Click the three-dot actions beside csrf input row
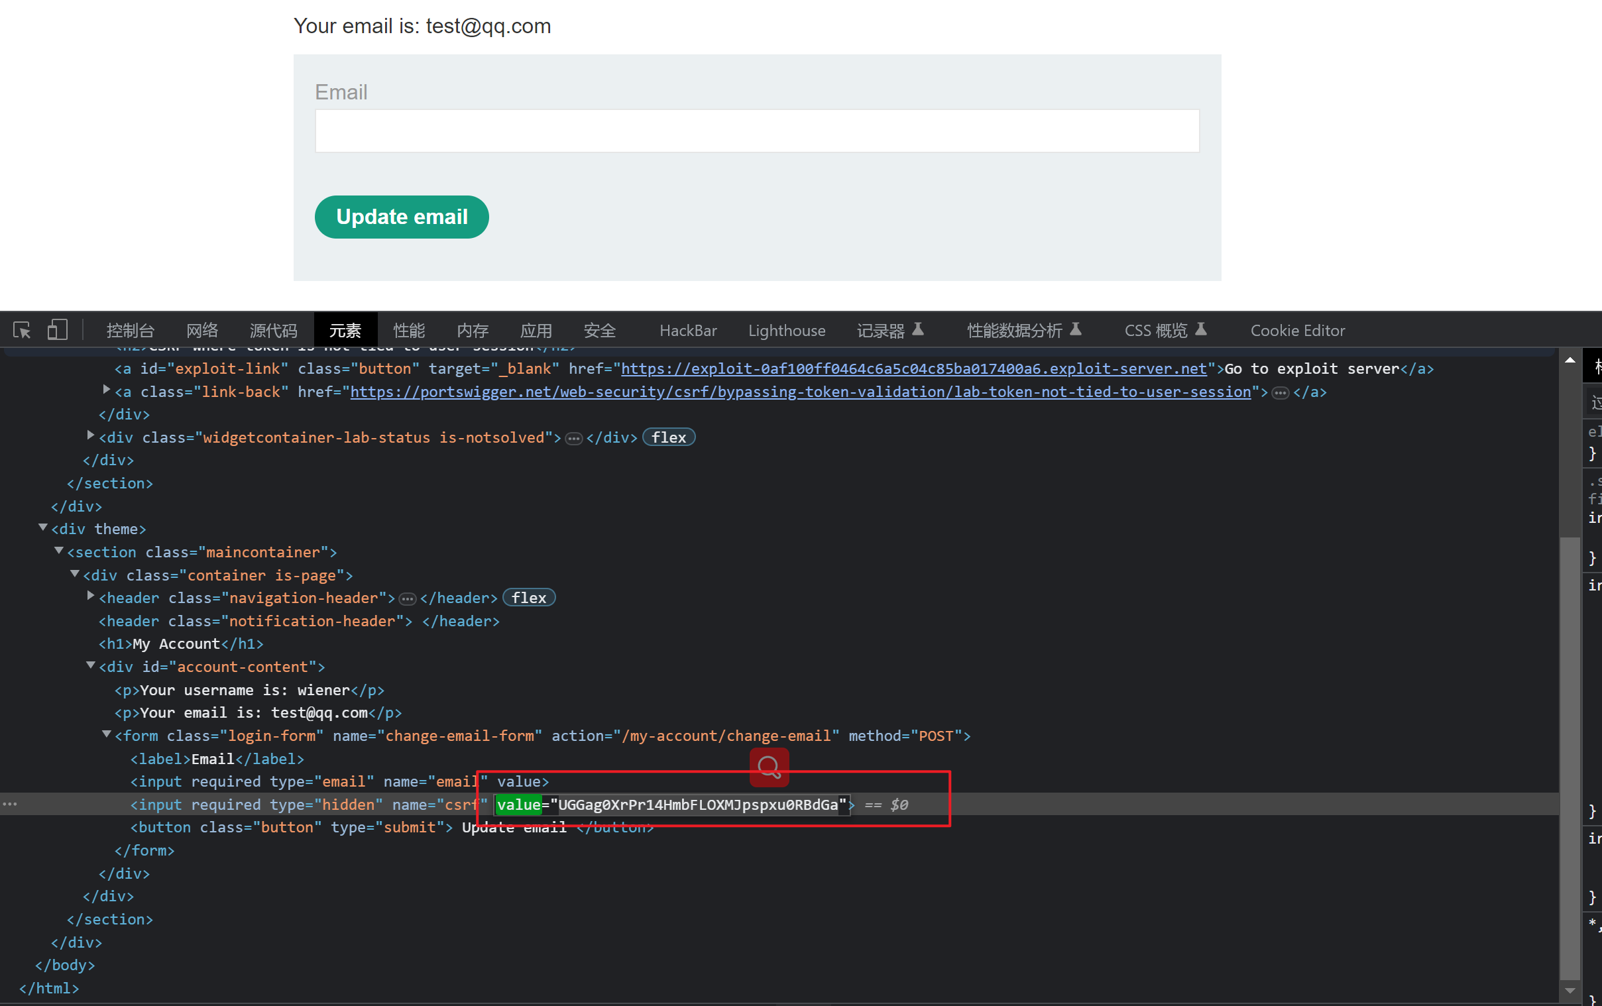 10,805
